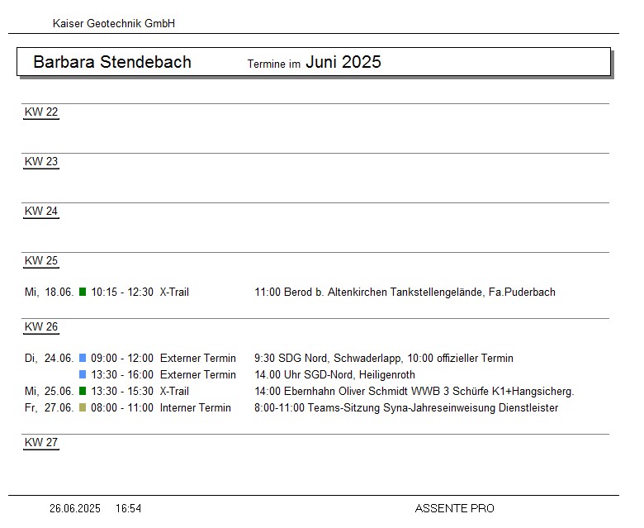644x528 pixels.
Task: Select the KW 25 week label
Action: pos(41,261)
